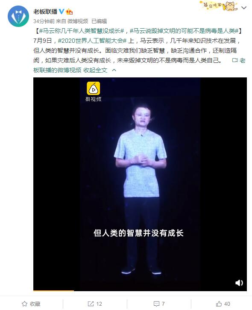Open the post options chevron menu
Image resolution: width=252 pixels, height=310 pixels.
tap(244, 8)
